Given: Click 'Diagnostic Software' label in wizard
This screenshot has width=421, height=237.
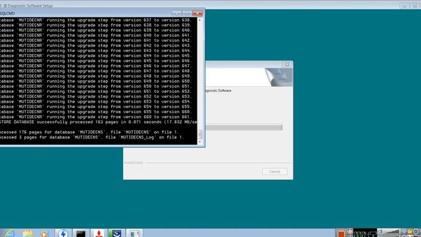Looking at the screenshot, I should 218,91.
